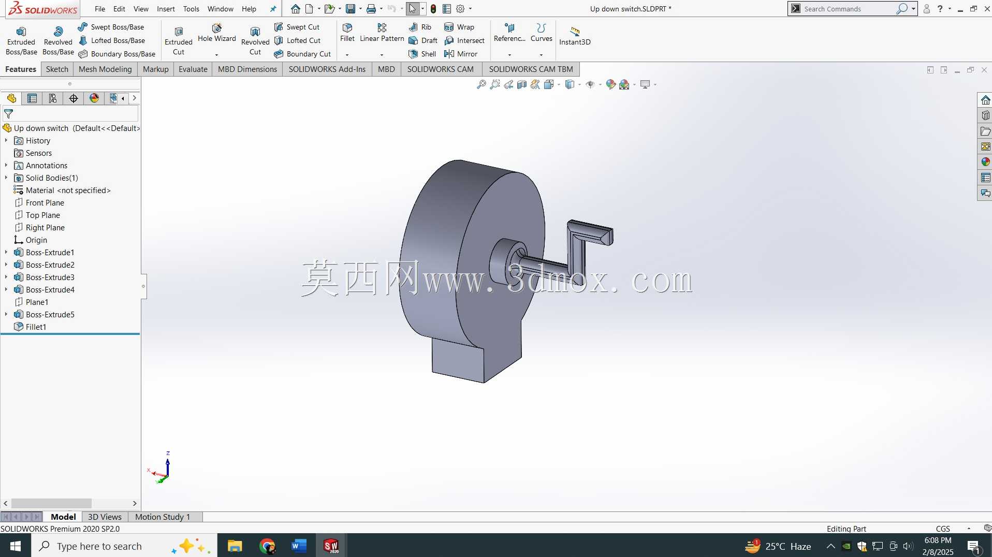Open the SOLIDWORKS CAM tab
The width and height of the screenshot is (992, 557).
[x=440, y=69]
